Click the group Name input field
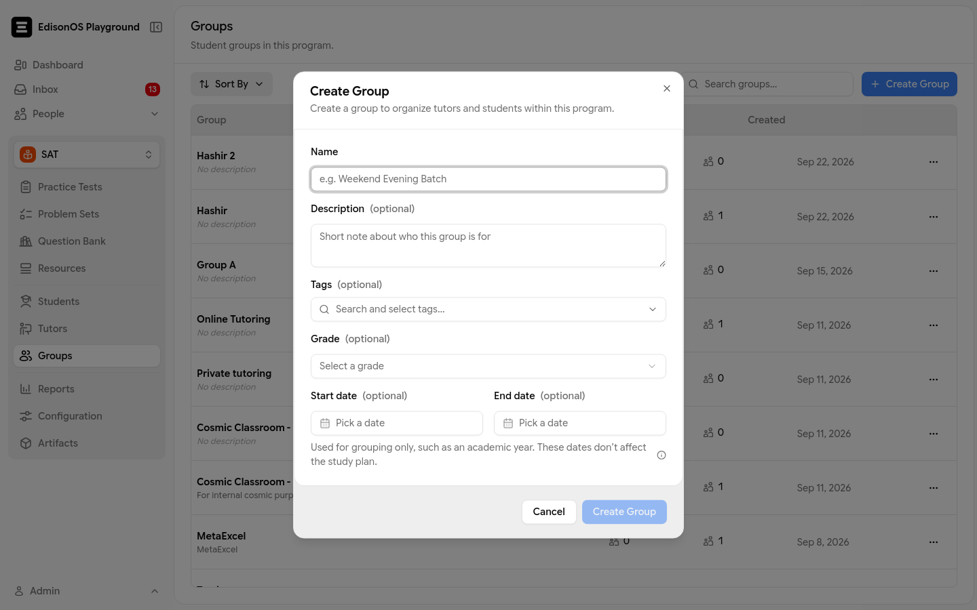The height and width of the screenshot is (610, 977). click(488, 179)
